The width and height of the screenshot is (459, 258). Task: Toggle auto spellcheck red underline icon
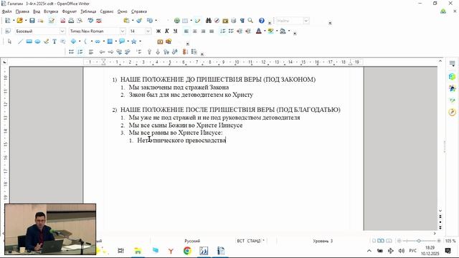tap(99, 21)
